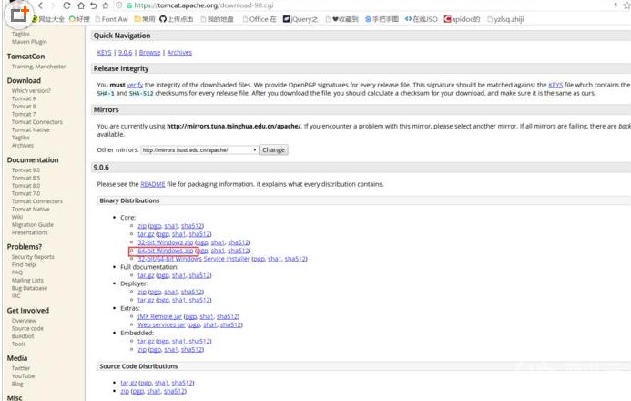Viewport: 631px width, 401px height.
Task: Open the 网址大全 bookmark
Action: [x=47, y=19]
